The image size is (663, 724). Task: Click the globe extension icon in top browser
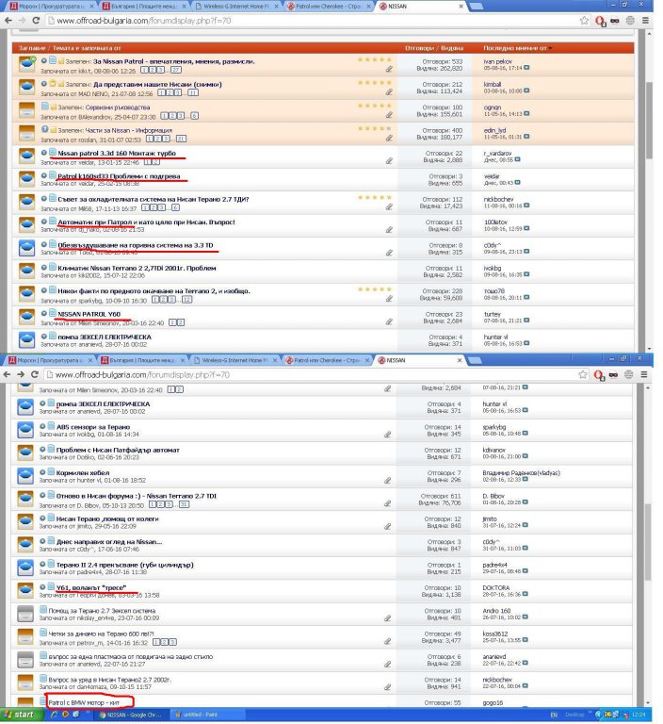click(x=630, y=21)
